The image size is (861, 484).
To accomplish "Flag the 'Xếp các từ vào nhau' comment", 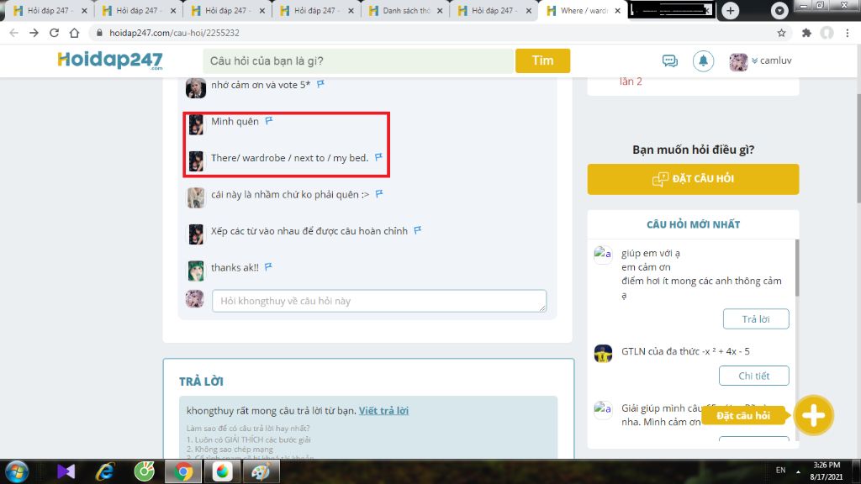I will (x=417, y=230).
